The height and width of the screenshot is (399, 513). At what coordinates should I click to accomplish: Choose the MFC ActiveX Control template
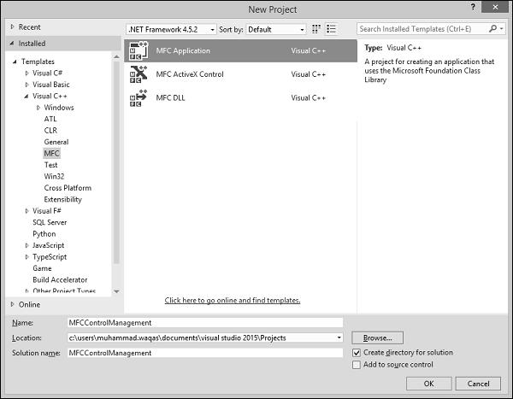[x=240, y=74]
